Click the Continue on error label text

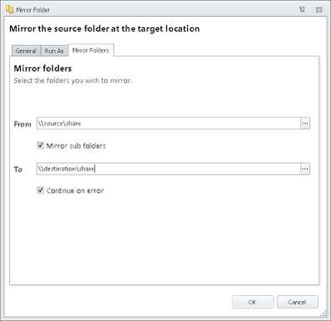point(75,190)
